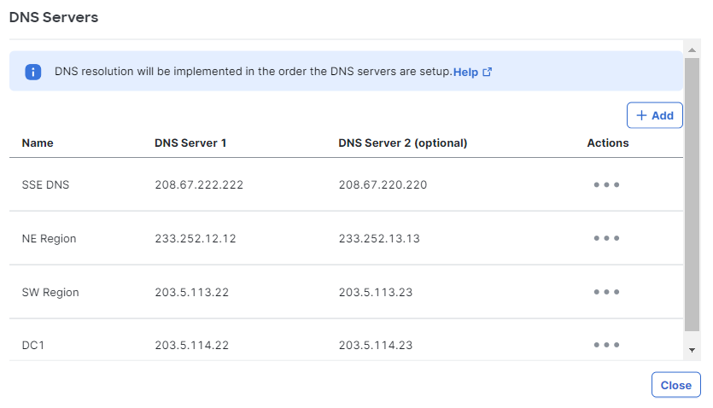
Task: Open actions menu for DC1 row
Action: (606, 345)
